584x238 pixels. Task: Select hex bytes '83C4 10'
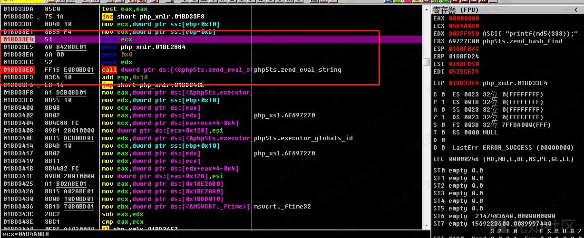point(58,77)
